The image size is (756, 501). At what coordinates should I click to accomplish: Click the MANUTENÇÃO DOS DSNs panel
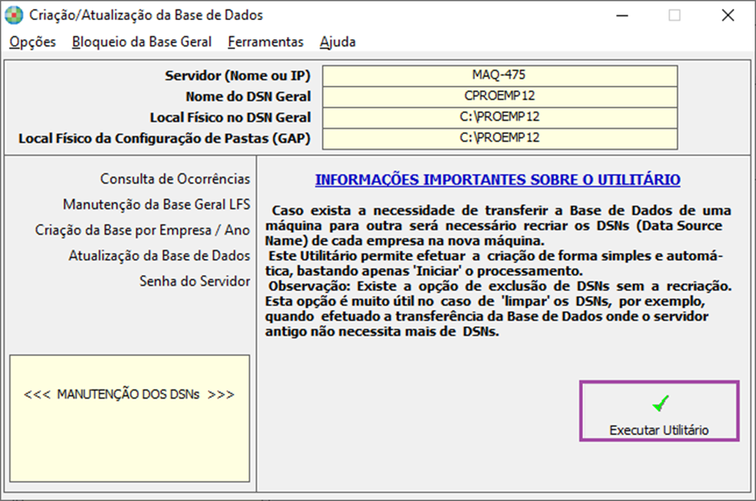[130, 418]
